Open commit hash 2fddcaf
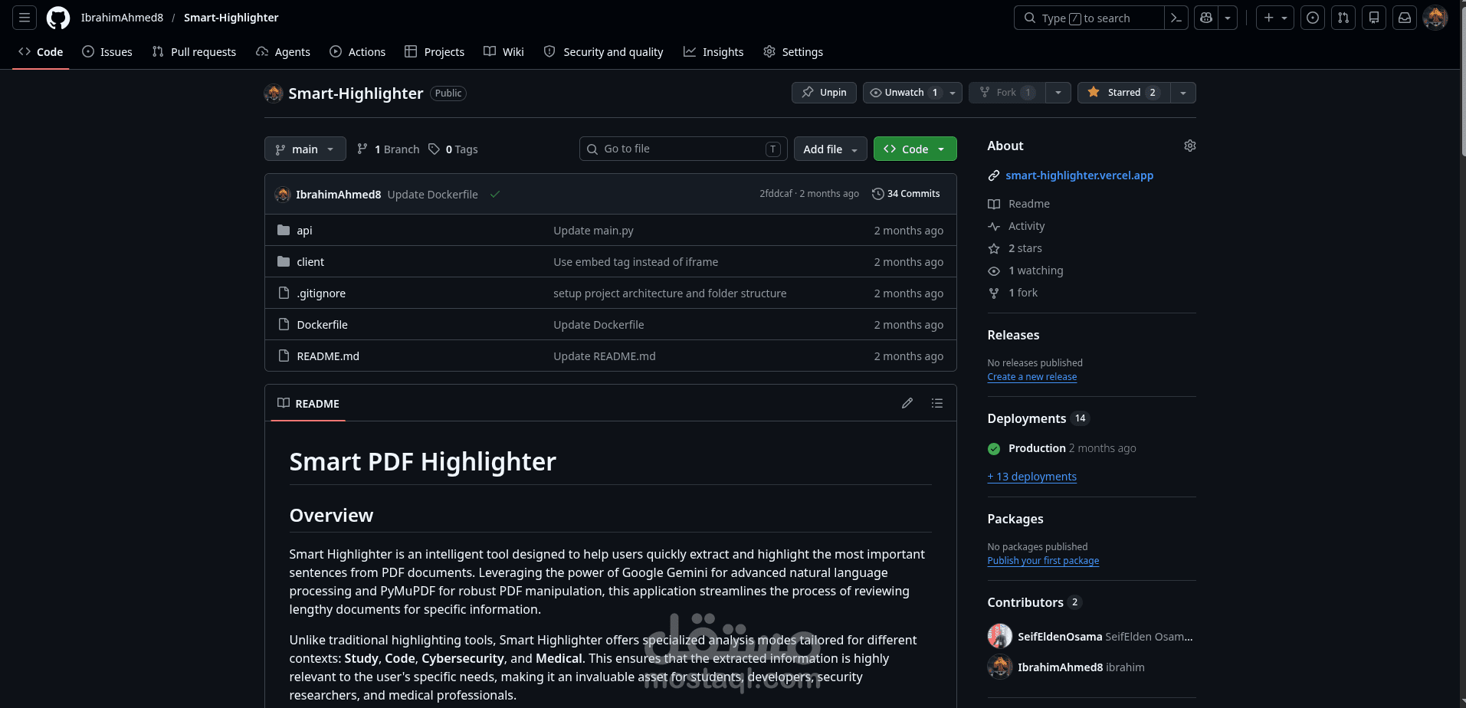Screen dimensions: 1466x708 (776, 194)
